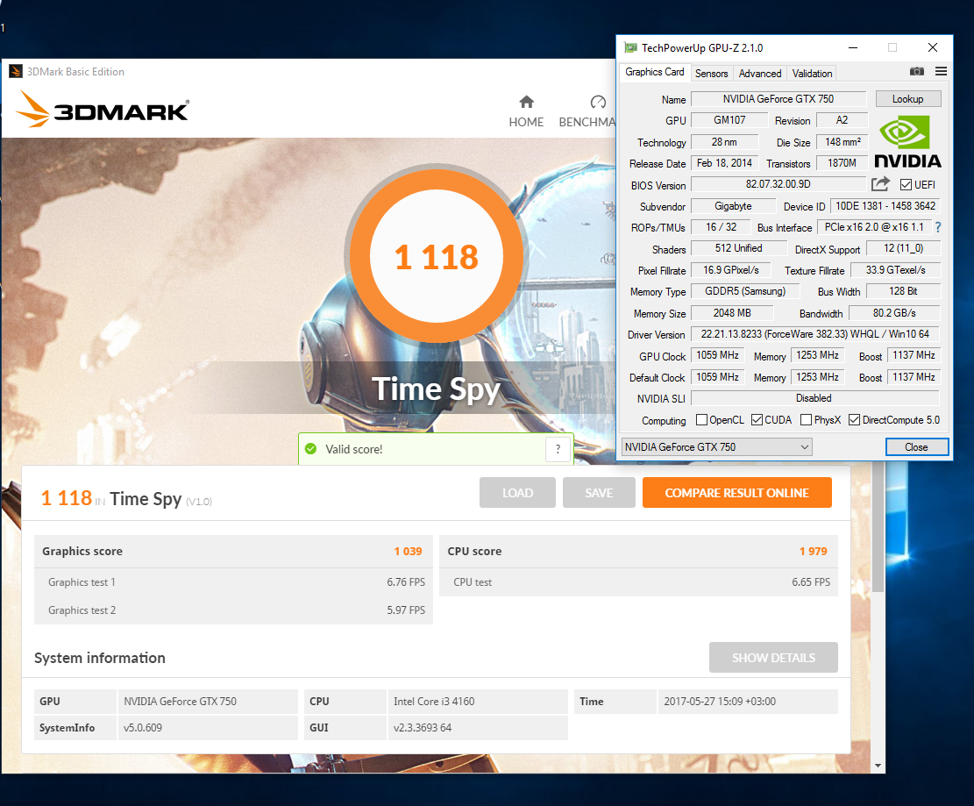Click the GPU-Z screenshot camera icon
974x806 pixels.
[x=916, y=71]
